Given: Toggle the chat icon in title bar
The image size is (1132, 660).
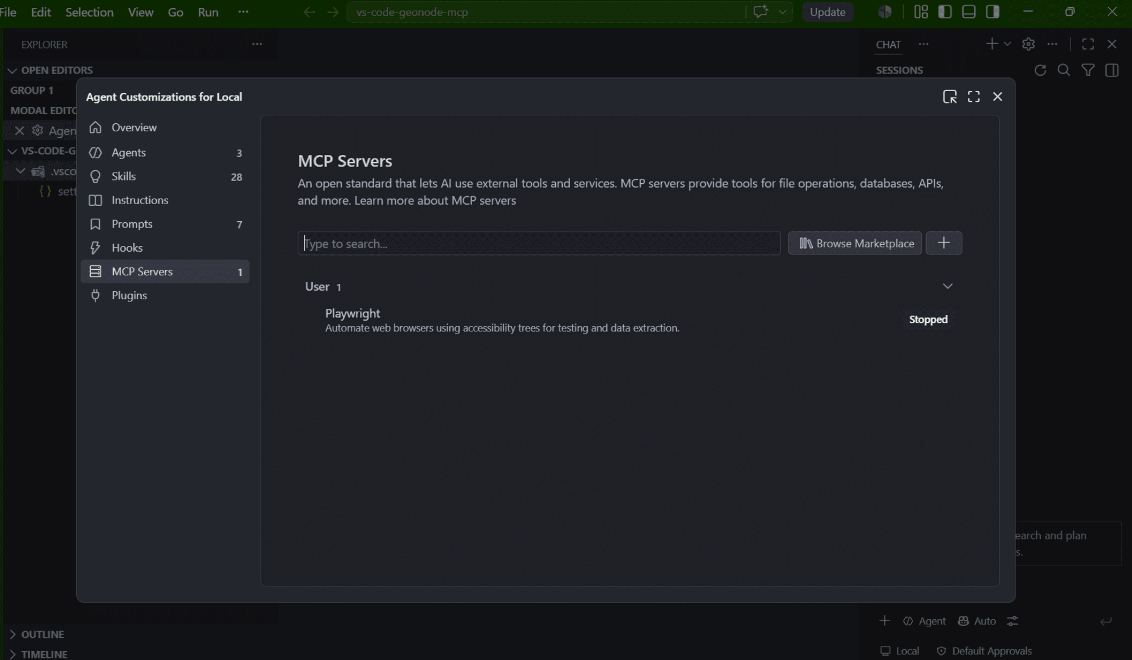Looking at the screenshot, I should click(761, 12).
